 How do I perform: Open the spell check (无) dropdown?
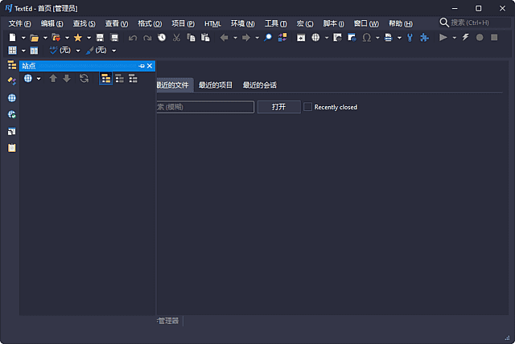(77, 51)
